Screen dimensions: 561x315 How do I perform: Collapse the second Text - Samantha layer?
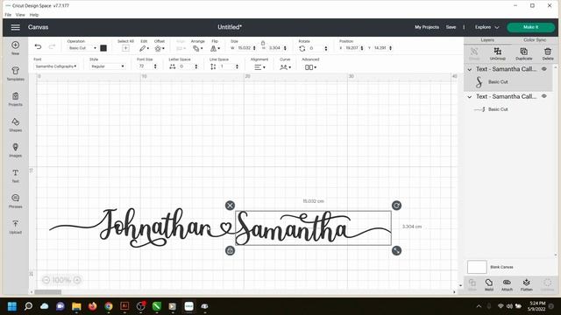click(470, 97)
